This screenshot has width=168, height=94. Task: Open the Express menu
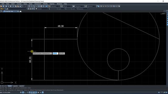point(52,4)
